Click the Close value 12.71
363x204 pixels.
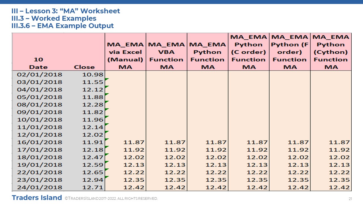pyautogui.click(x=93, y=187)
